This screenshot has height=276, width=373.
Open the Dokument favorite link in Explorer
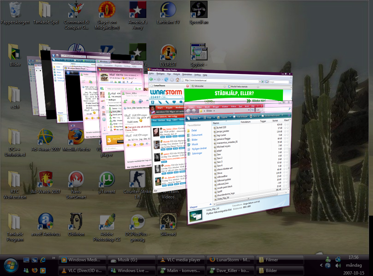[x=197, y=135]
